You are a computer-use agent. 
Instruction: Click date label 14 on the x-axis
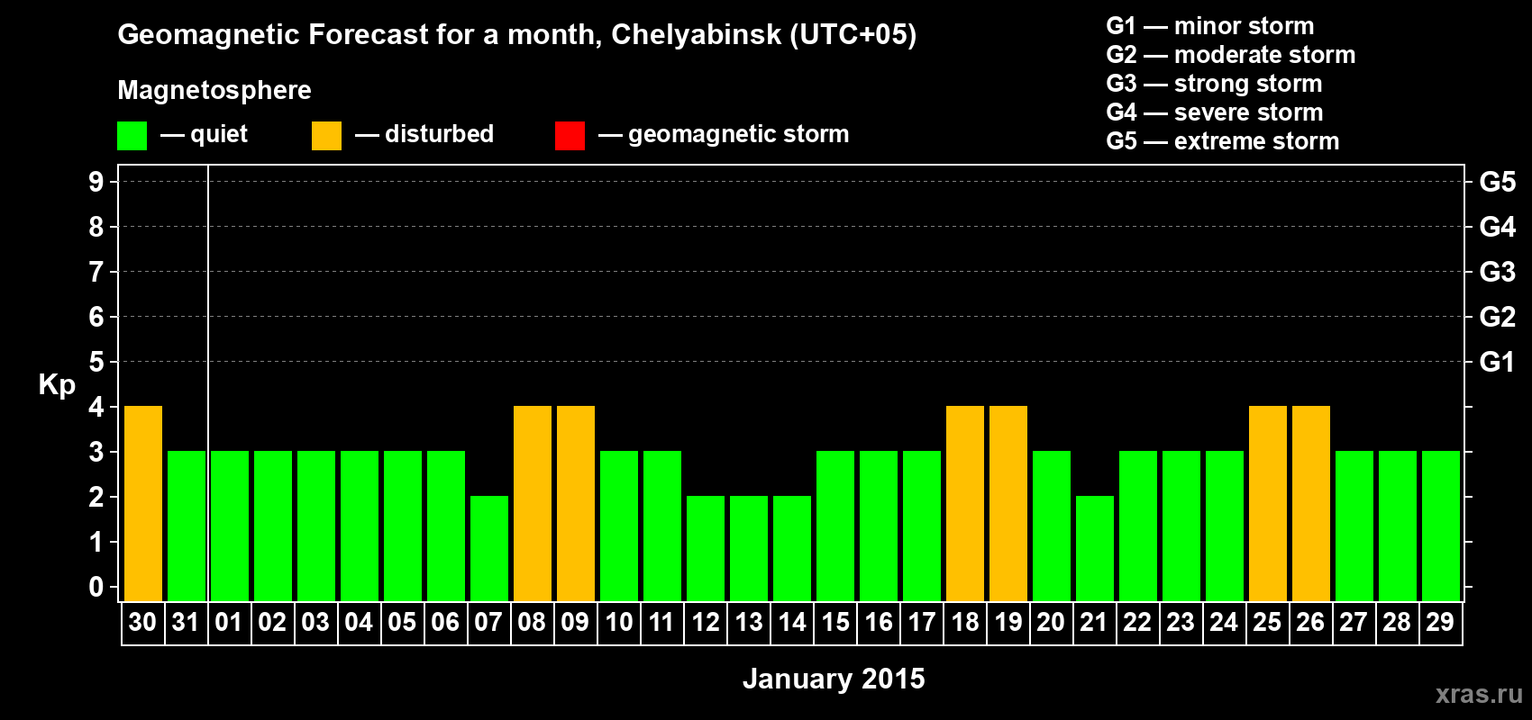pos(792,623)
